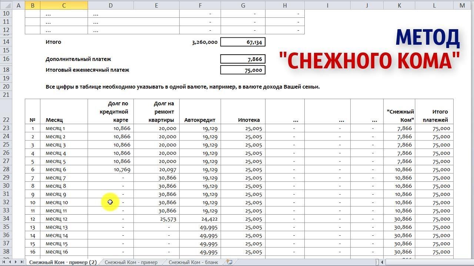Screen dimensions: 474x266
Task: Switch to sheet tab 'Снежный Ком - бланк'
Action: point(193,262)
